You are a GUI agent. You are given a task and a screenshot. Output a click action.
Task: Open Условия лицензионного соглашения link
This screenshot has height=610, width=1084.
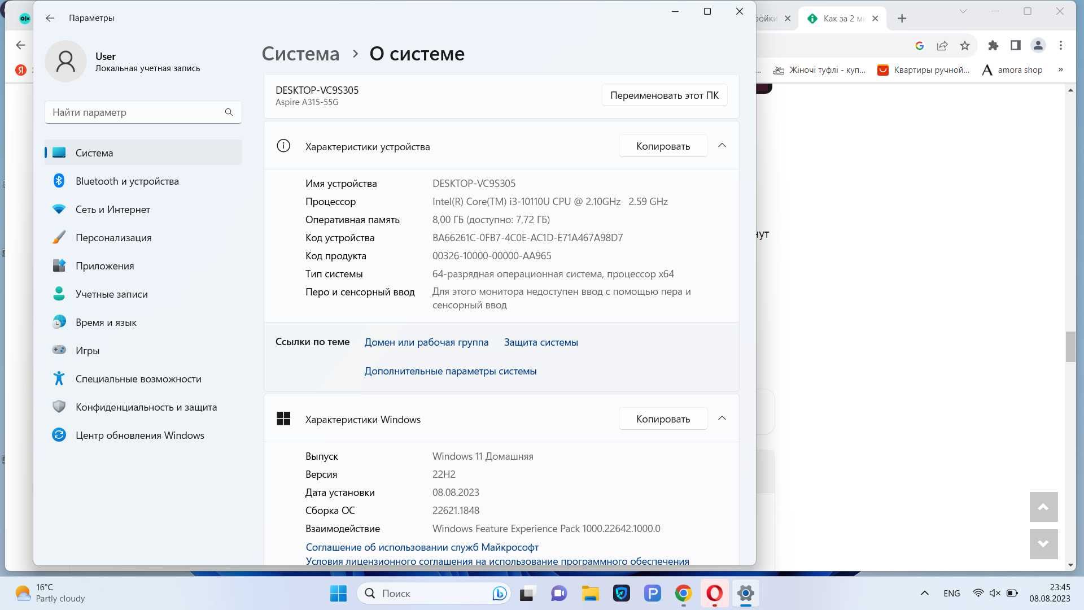pyautogui.click(x=497, y=561)
